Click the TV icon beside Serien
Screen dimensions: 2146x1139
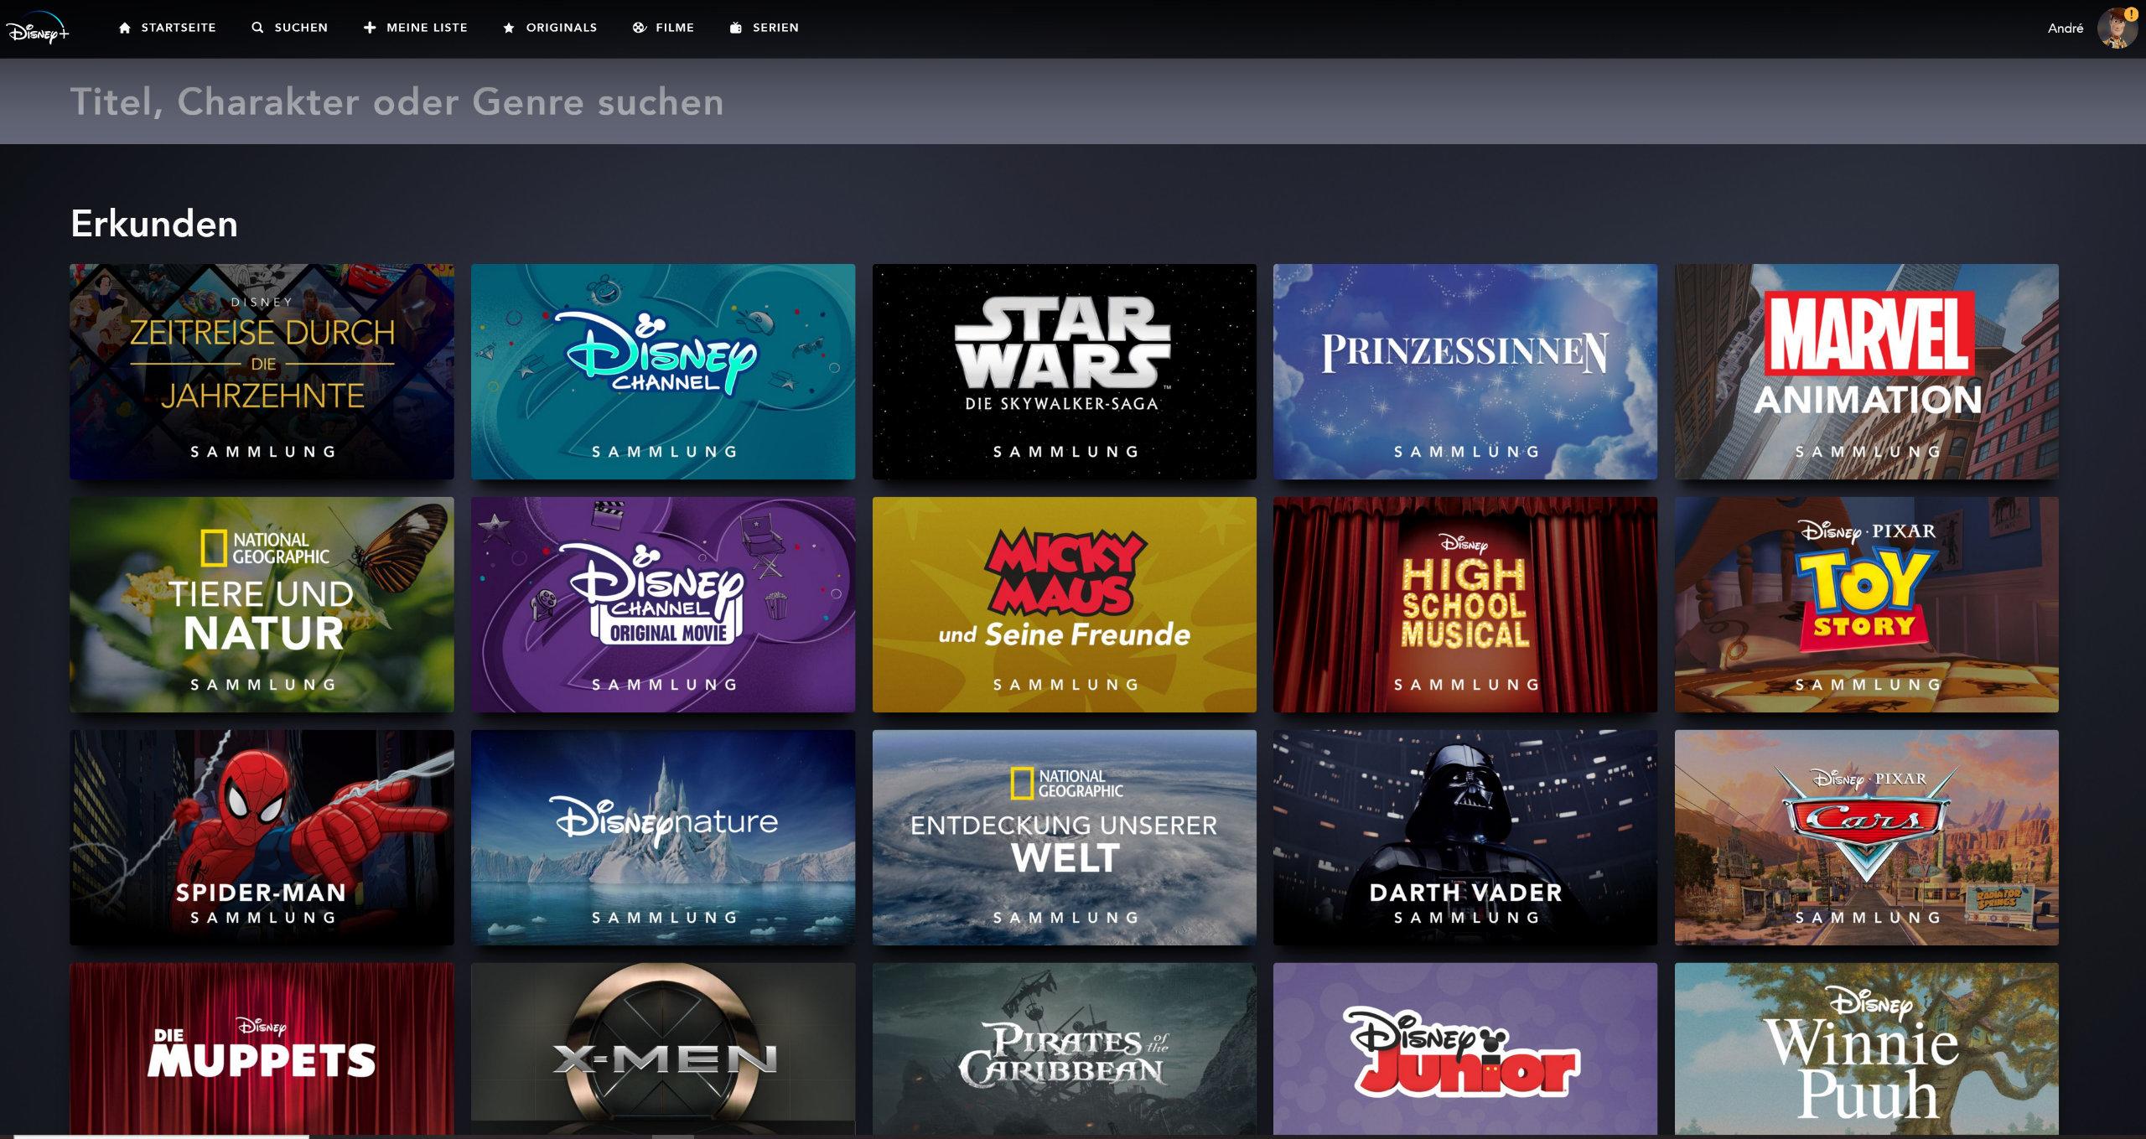coord(736,28)
